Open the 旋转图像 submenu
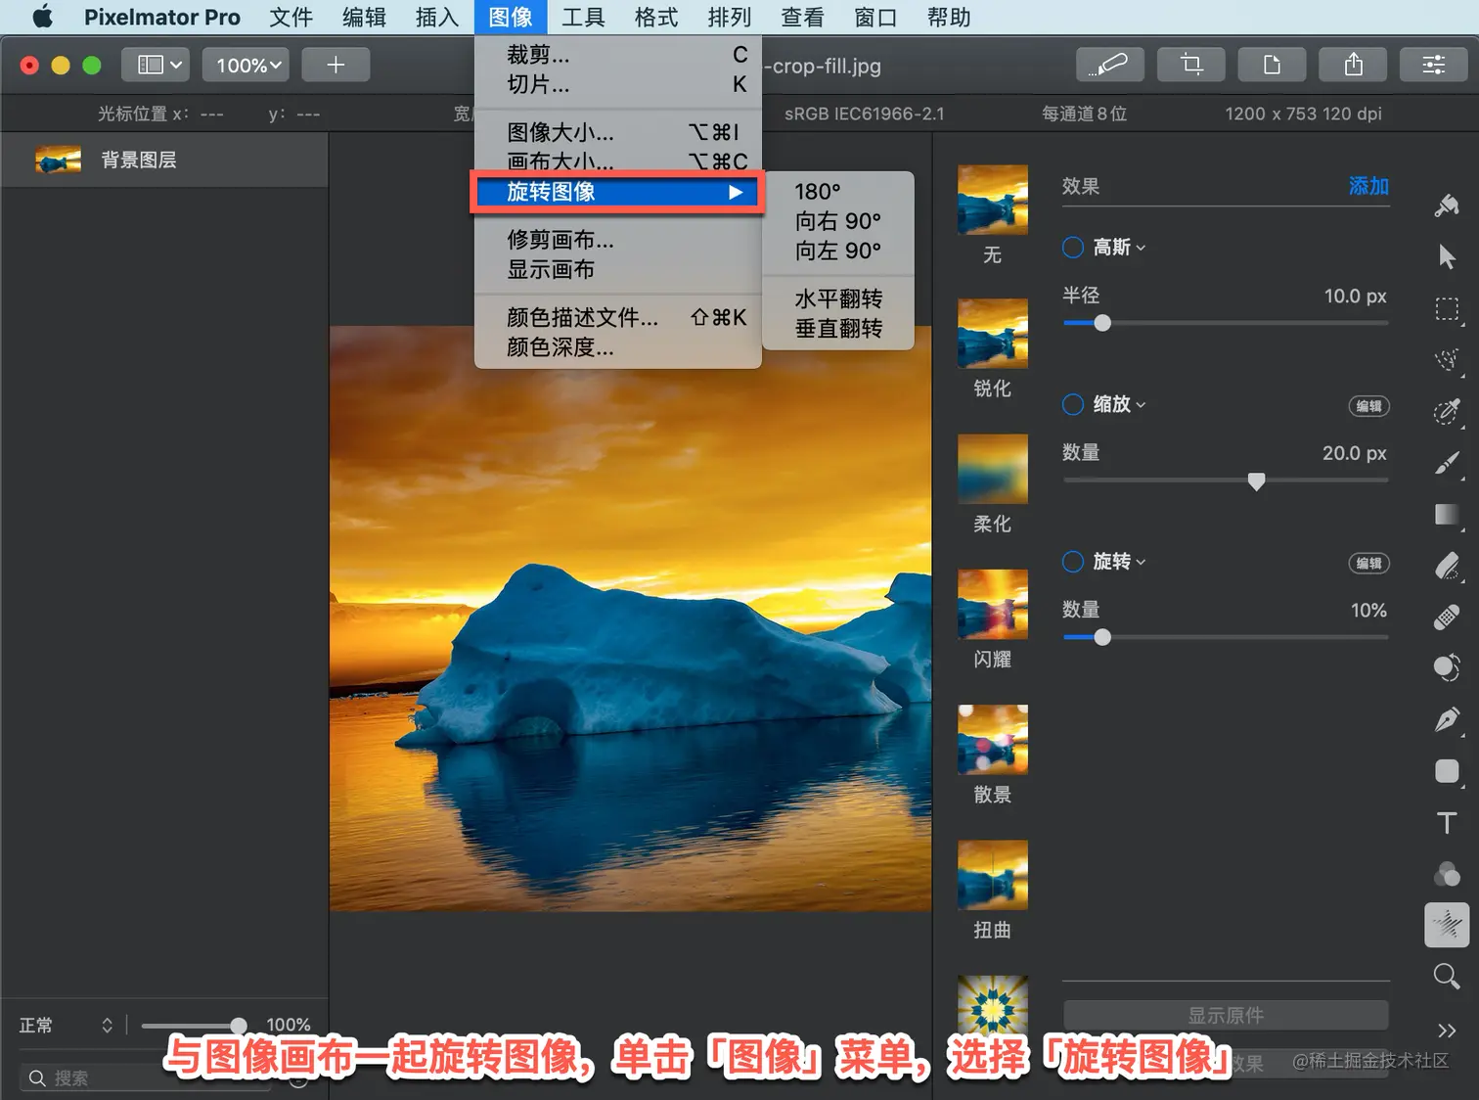 618,192
